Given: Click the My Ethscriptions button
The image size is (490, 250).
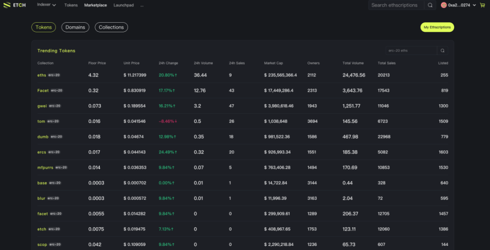Looking at the screenshot, I should coord(437,27).
